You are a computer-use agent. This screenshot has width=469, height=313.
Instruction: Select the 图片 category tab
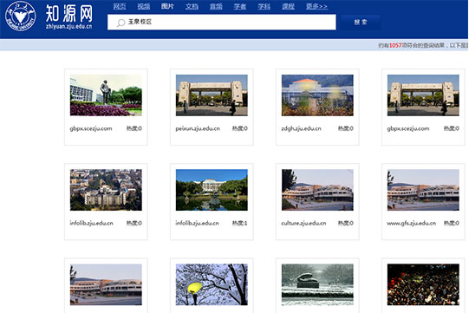point(167,6)
